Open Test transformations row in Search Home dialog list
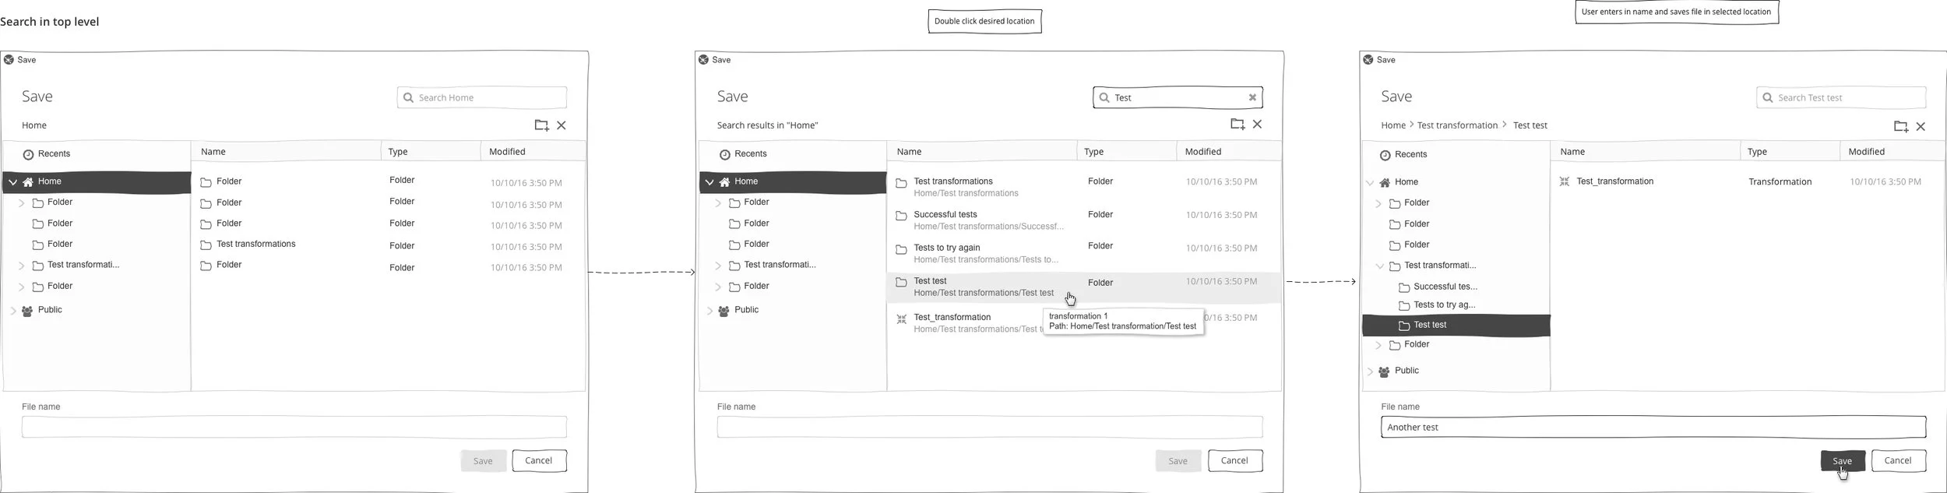Image resolution: width=1947 pixels, height=493 pixels. click(x=388, y=245)
